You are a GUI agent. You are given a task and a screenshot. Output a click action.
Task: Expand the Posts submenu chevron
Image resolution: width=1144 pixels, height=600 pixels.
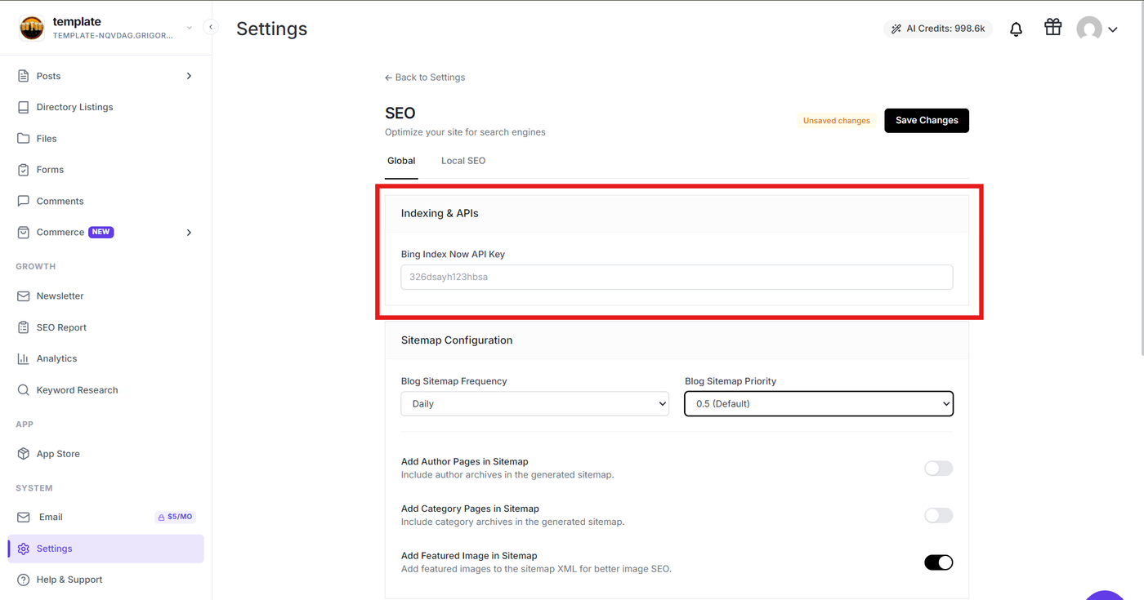click(189, 76)
